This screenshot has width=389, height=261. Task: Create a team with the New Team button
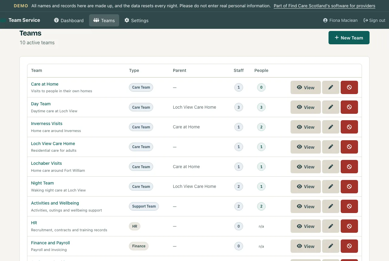[x=349, y=38]
